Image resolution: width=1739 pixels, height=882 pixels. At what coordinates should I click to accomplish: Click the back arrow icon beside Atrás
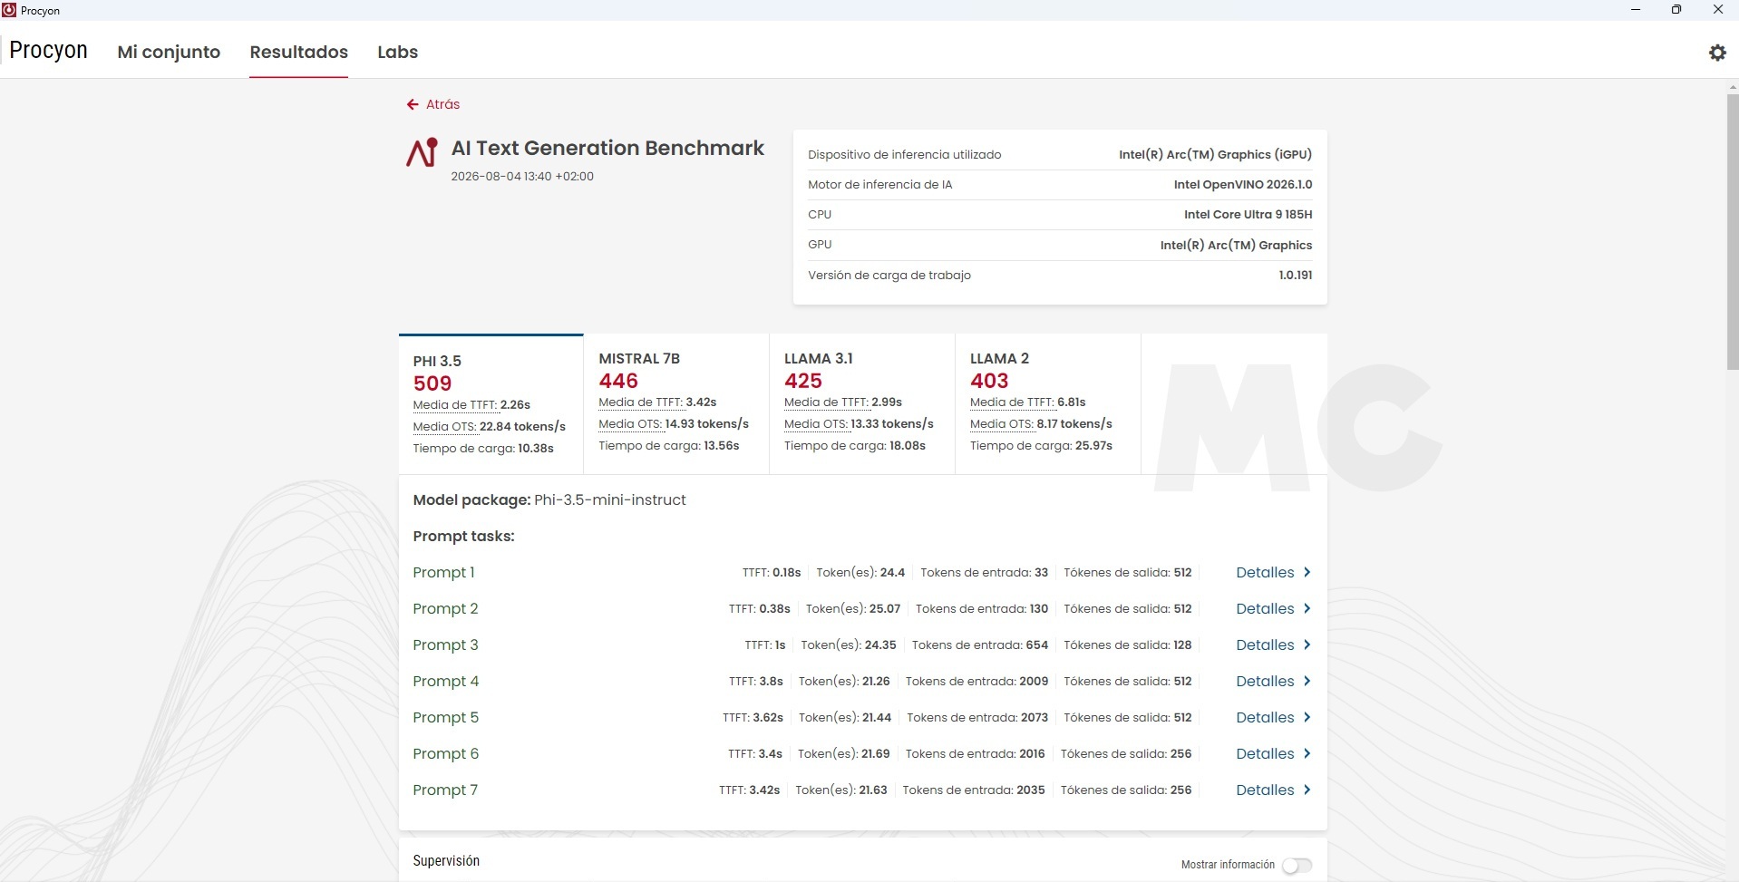(413, 104)
